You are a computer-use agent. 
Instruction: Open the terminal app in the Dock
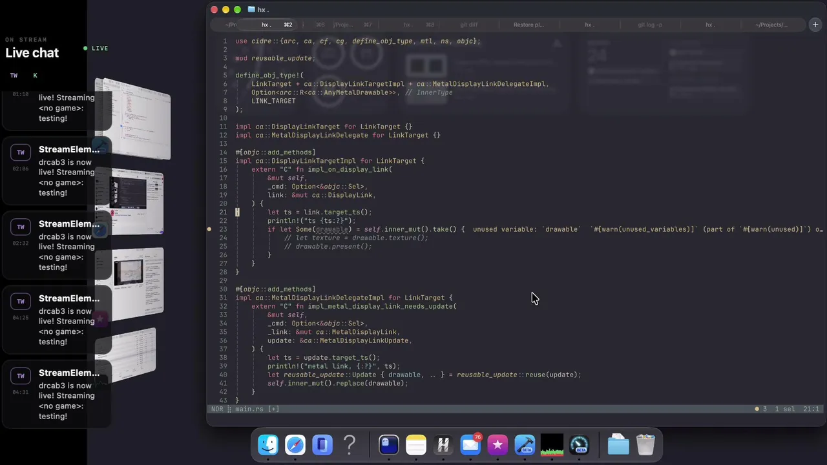[x=388, y=445]
